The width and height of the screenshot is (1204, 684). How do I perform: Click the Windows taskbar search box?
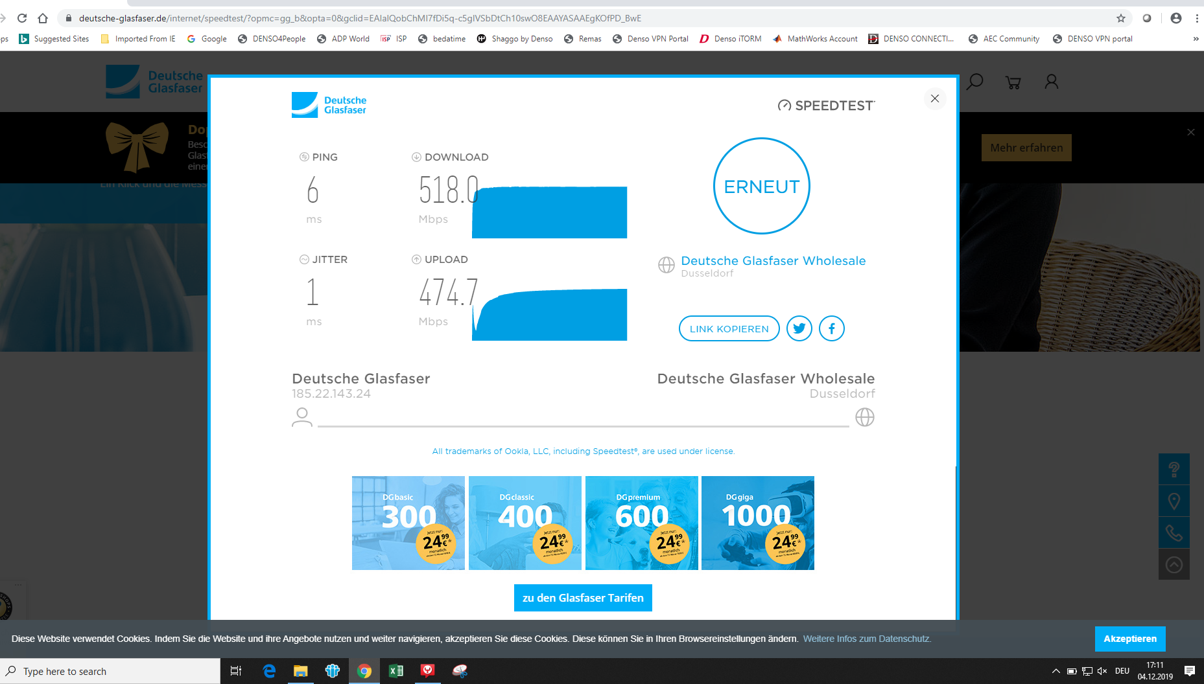(x=110, y=671)
